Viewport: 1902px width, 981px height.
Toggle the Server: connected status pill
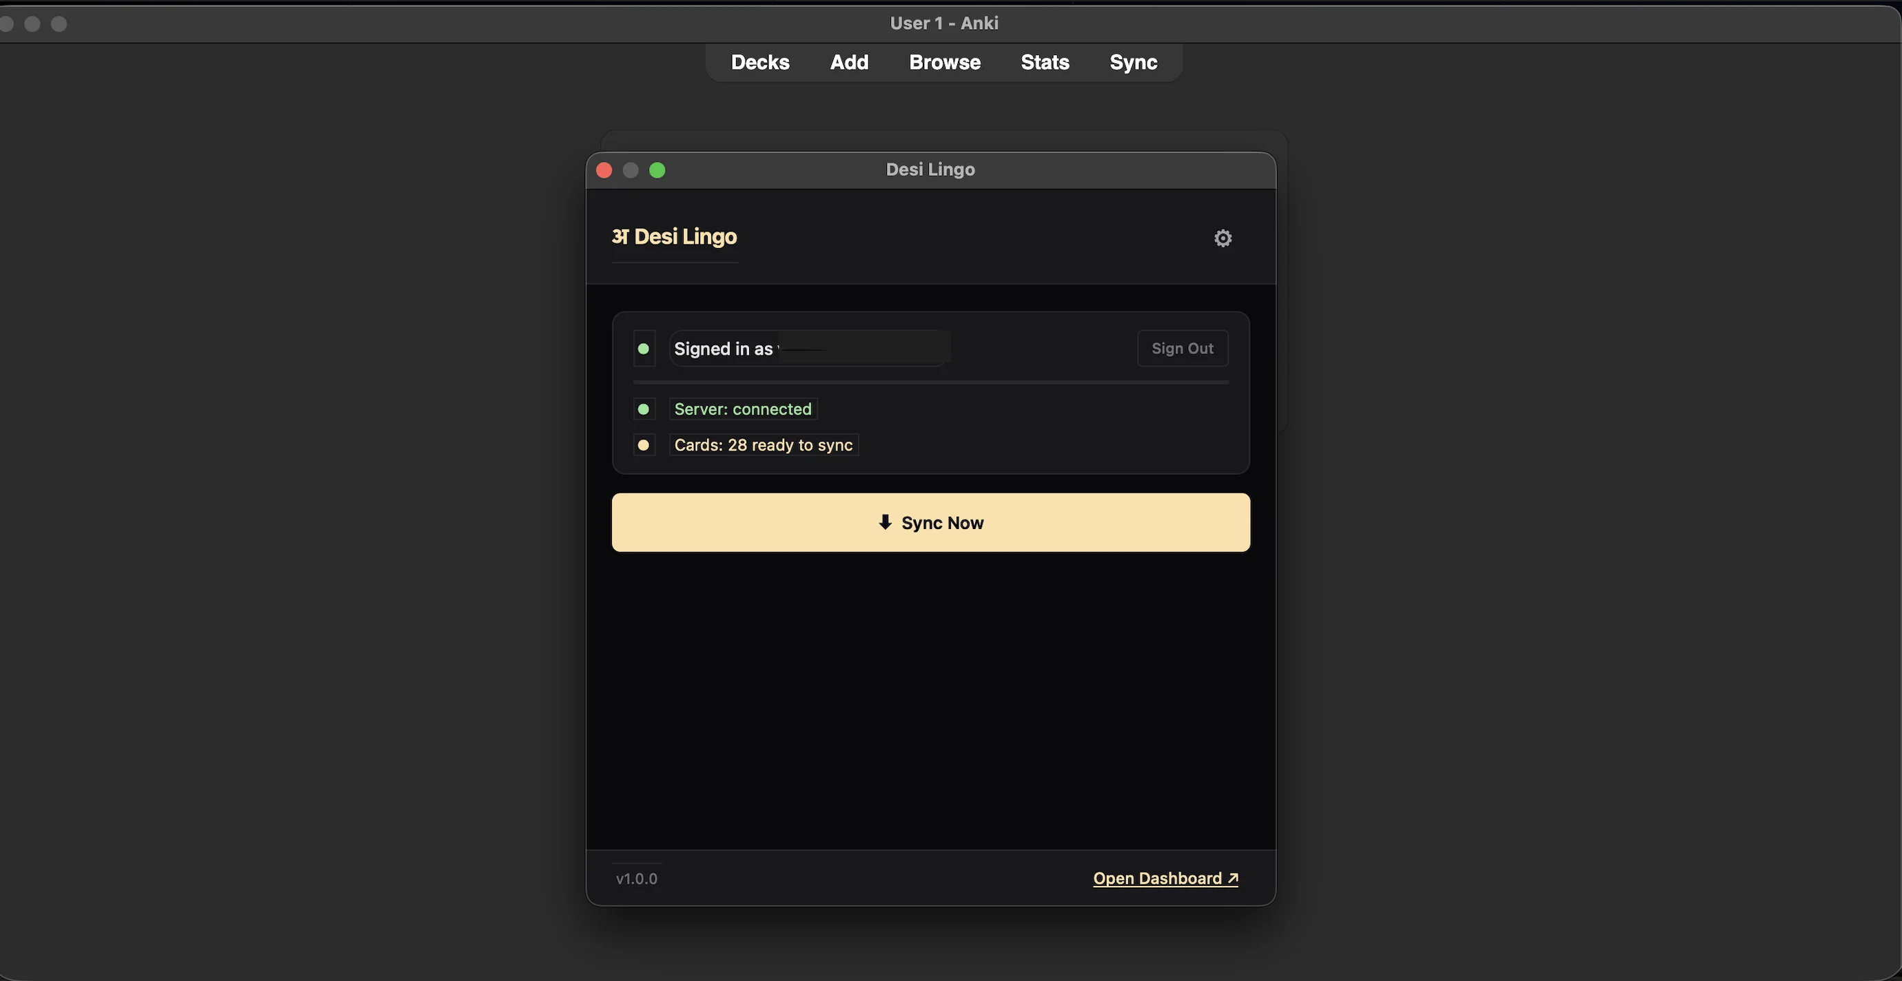(x=742, y=409)
